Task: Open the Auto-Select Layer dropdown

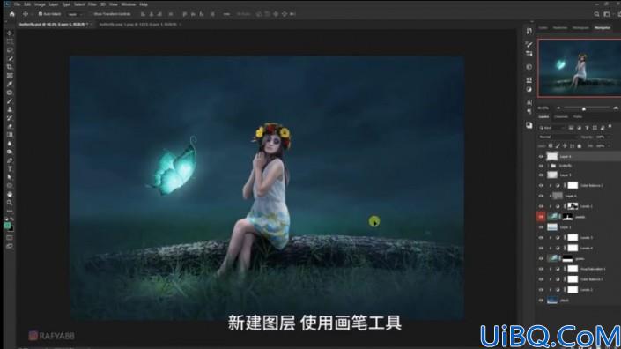Action: tap(75, 14)
